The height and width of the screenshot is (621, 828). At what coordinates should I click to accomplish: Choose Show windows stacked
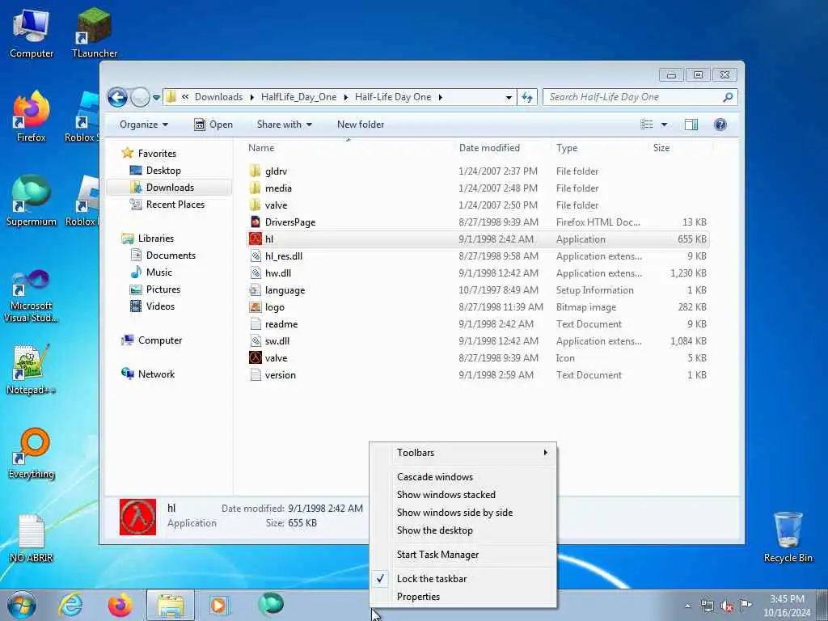463,495
